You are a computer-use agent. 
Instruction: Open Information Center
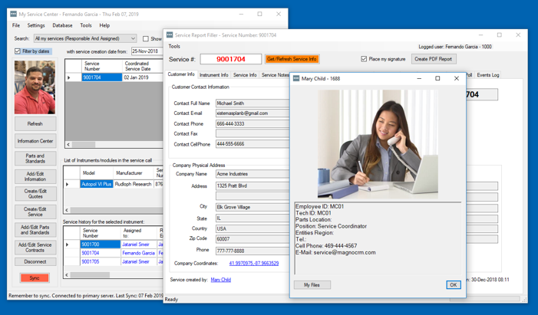click(35, 141)
